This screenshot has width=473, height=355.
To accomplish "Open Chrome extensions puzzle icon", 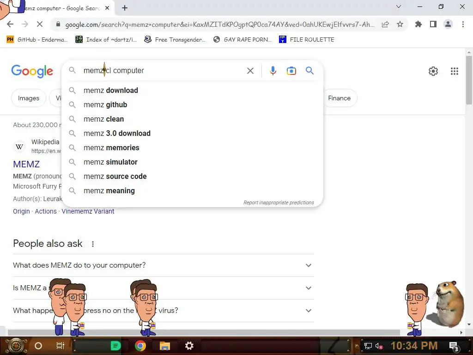I will point(418,24).
